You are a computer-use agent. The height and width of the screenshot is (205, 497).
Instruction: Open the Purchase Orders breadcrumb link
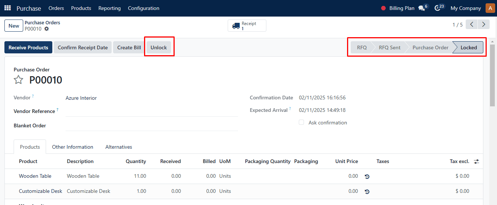pyautogui.click(x=42, y=22)
